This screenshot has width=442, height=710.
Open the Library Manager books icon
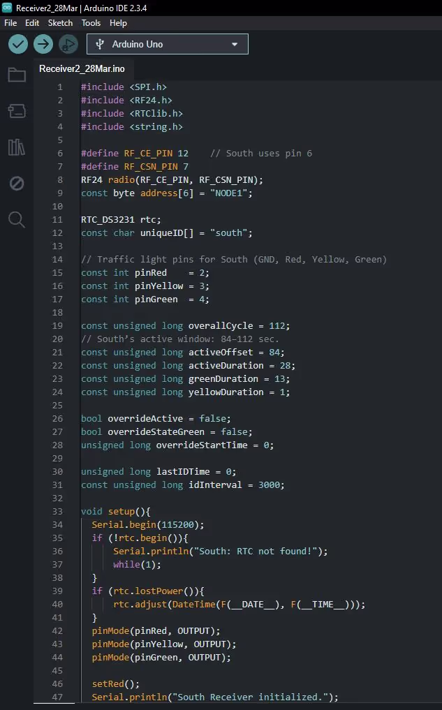pos(17,147)
